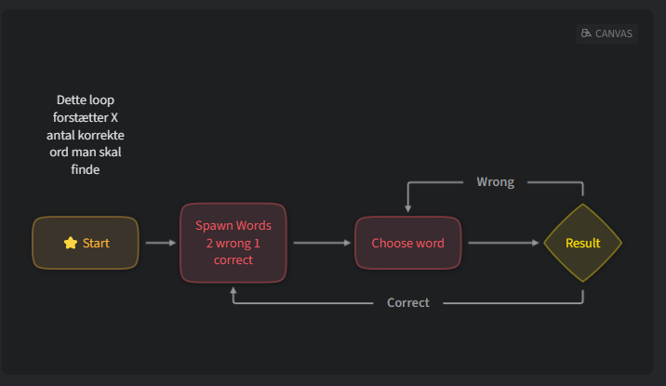Click the arrow from Start to Spawn Words

click(x=158, y=243)
